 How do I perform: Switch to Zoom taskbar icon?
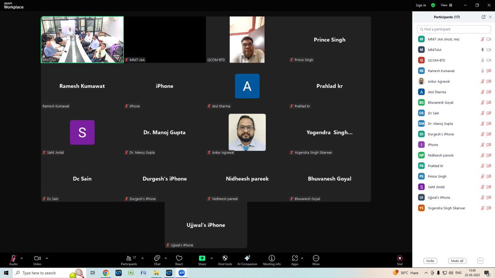pos(181,273)
